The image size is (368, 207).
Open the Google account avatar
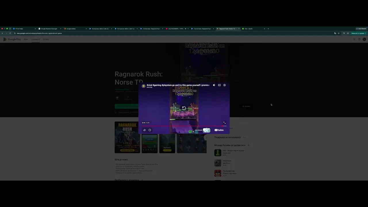coord(364,39)
